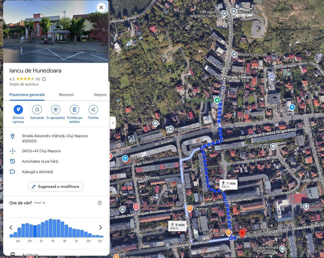Viewport: 324px width, 258px height.
Task: Share place using Trimite icon
Action: tap(93, 110)
